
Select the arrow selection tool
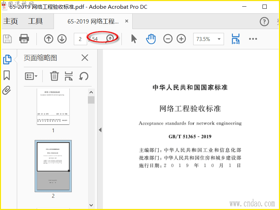134,39
